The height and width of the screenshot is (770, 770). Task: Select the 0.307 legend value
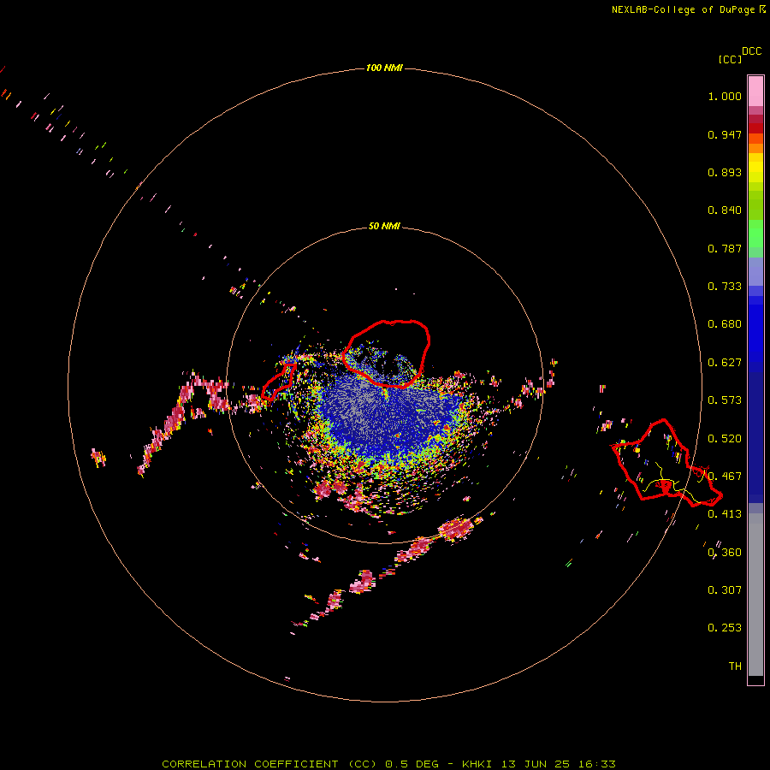click(x=725, y=590)
